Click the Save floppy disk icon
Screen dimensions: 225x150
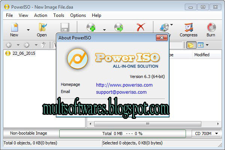(65, 27)
